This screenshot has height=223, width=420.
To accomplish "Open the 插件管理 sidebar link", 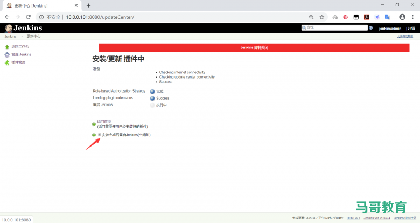I will click(x=18, y=62).
